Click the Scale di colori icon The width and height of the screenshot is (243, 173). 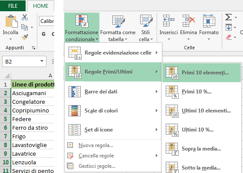(x=75, y=111)
